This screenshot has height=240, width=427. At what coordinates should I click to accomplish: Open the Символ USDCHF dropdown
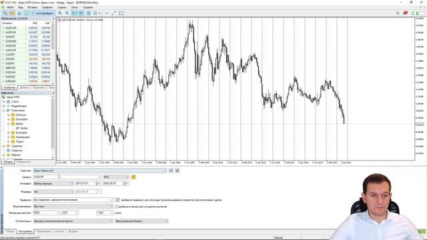99,177
